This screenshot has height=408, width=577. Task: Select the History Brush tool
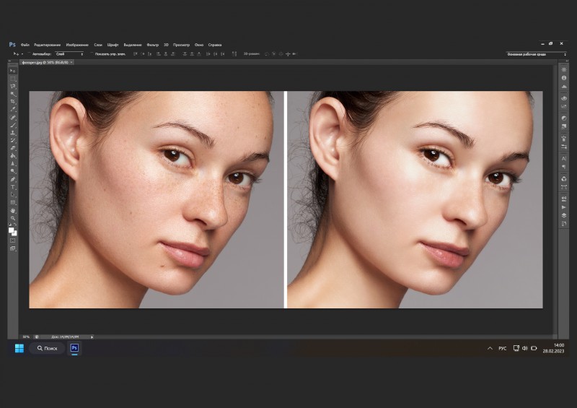pyautogui.click(x=13, y=140)
